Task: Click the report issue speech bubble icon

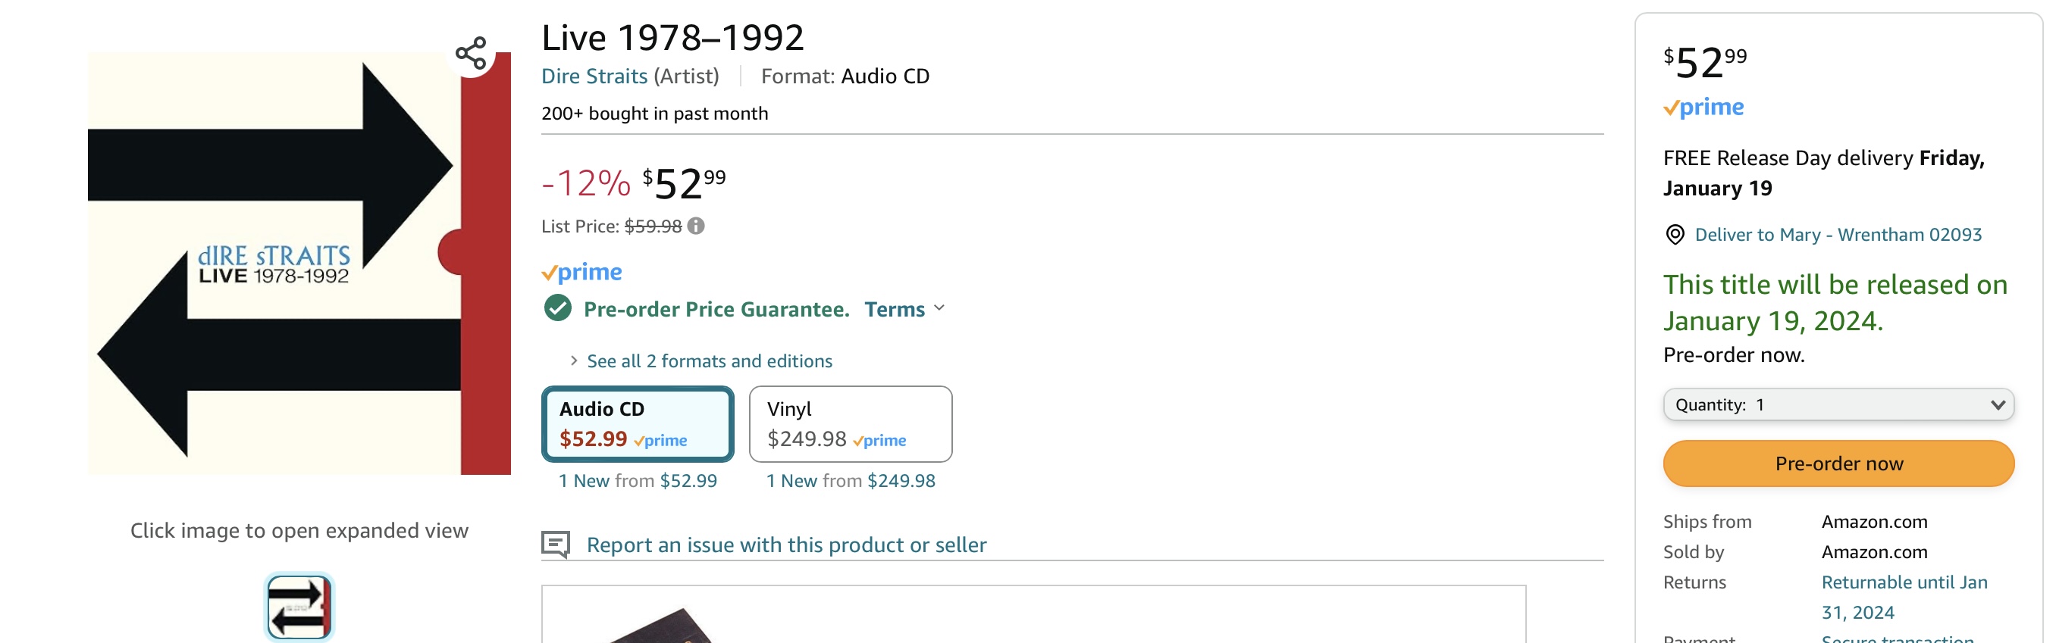Action: (x=556, y=545)
